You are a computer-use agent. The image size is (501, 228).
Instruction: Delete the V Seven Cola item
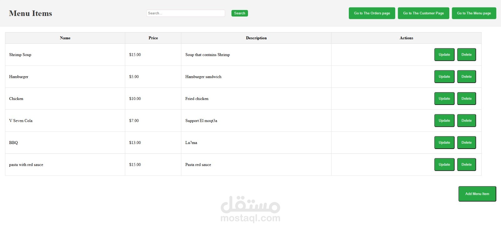pos(467,121)
